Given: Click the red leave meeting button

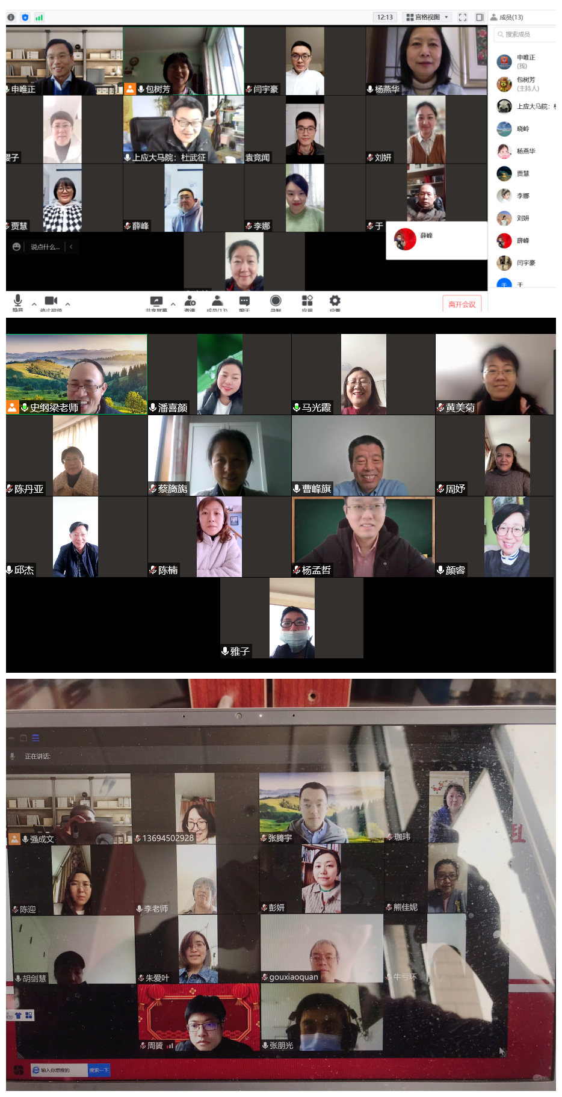Looking at the screenshot, I should (x=462, y=304).
